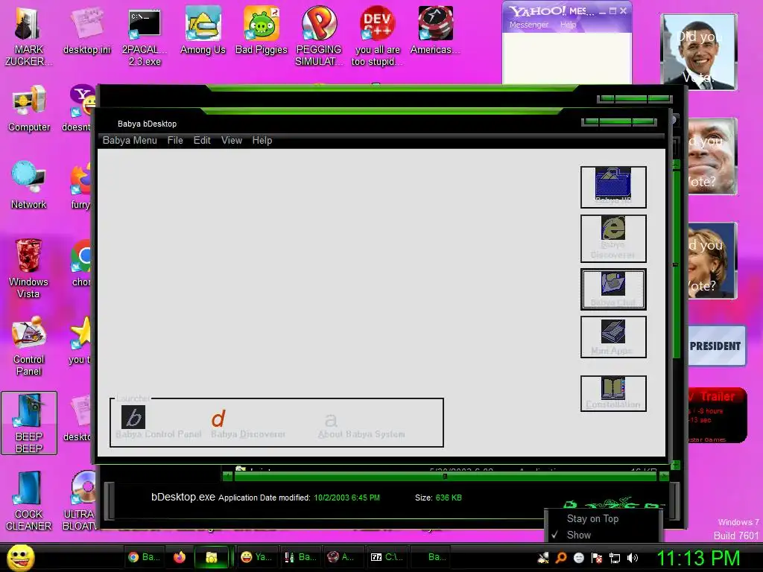The width and height of the screenshot is (763, 572).
Task: Open the File menu in bDesktop
Action: pos(175,141)
